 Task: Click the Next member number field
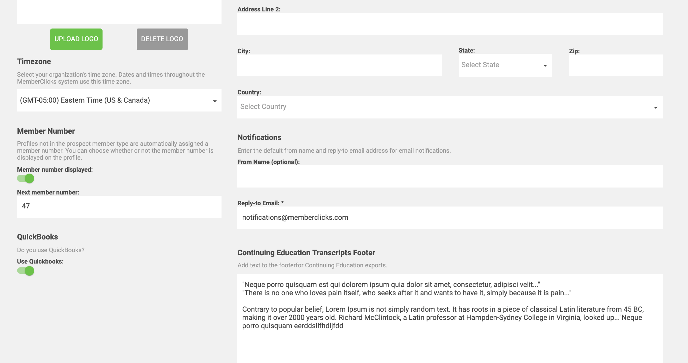click(x=119, y=207)
